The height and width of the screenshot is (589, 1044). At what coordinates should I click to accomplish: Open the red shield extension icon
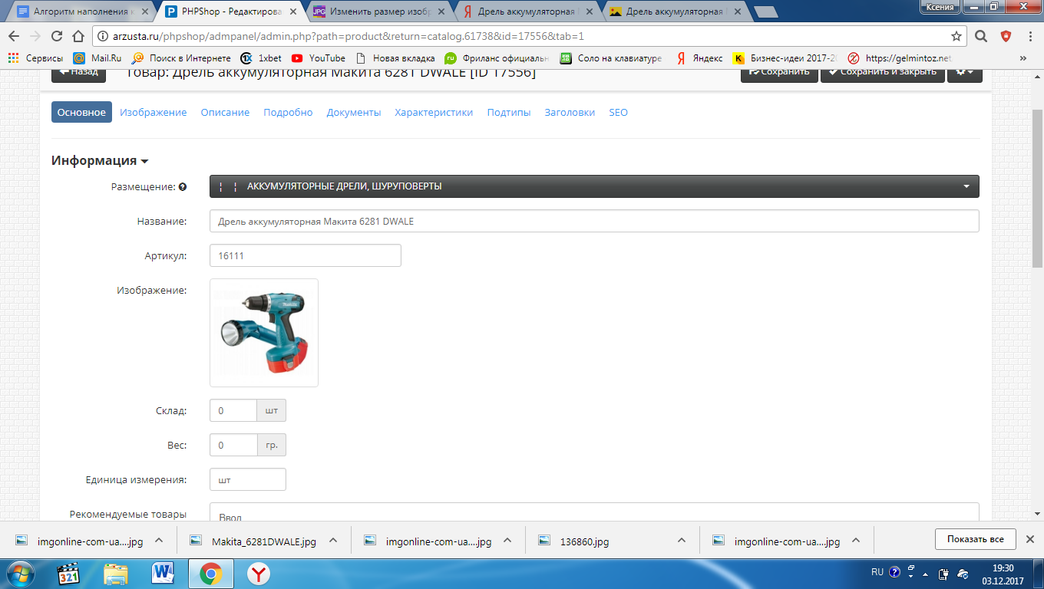(1006, 36)
